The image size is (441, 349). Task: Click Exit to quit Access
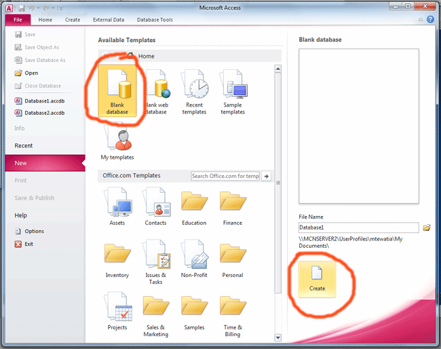click(24, 244)
